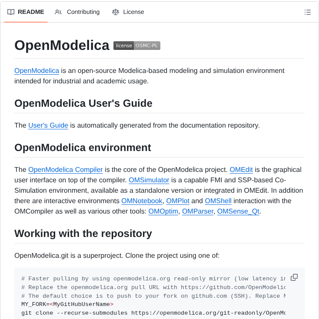The width and height of the screenshot is (319, 319).
Task: Click the MY_FORK=<MyGitHubUserName> code line
Action: [67, 304]
